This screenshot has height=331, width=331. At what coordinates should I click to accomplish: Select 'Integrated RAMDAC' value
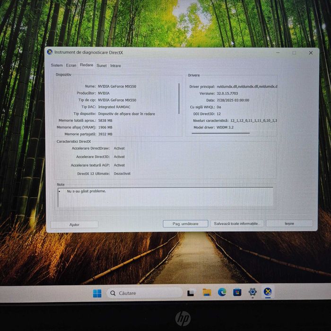pyautogui.click(x=114, y=107)
